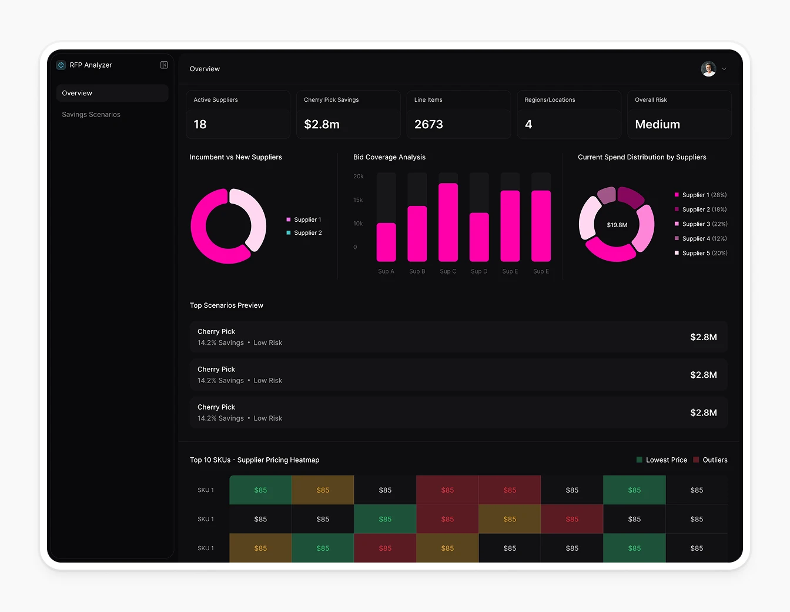The width and height of the screenshot is (790, 612).
Task: Switch to Savings Scenarios page
Action: pyautogui.click(x=91, y=115)
